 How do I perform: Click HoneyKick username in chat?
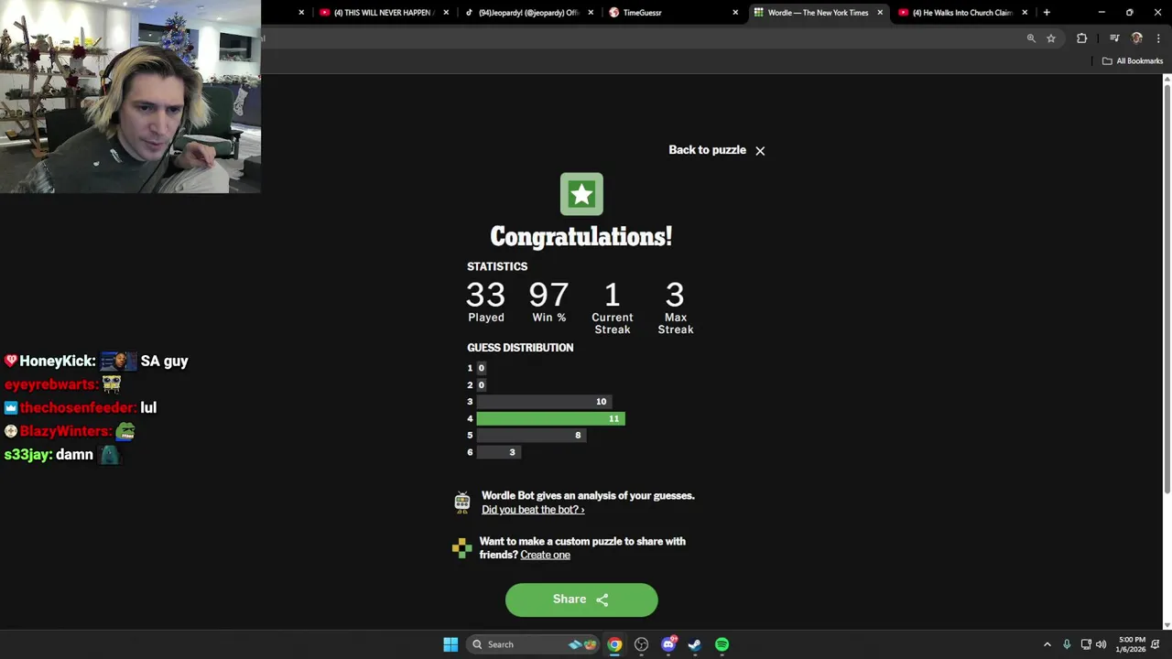[57, 362]
